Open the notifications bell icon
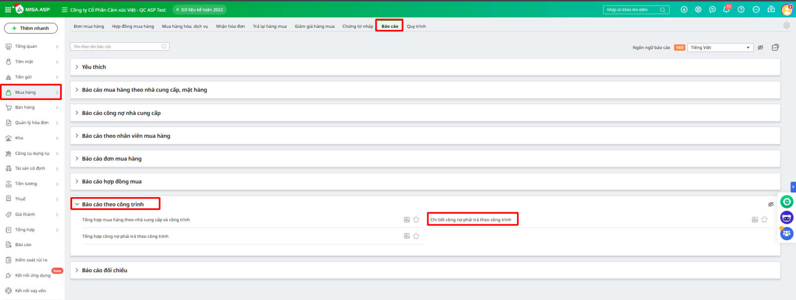 pos(726,10)
